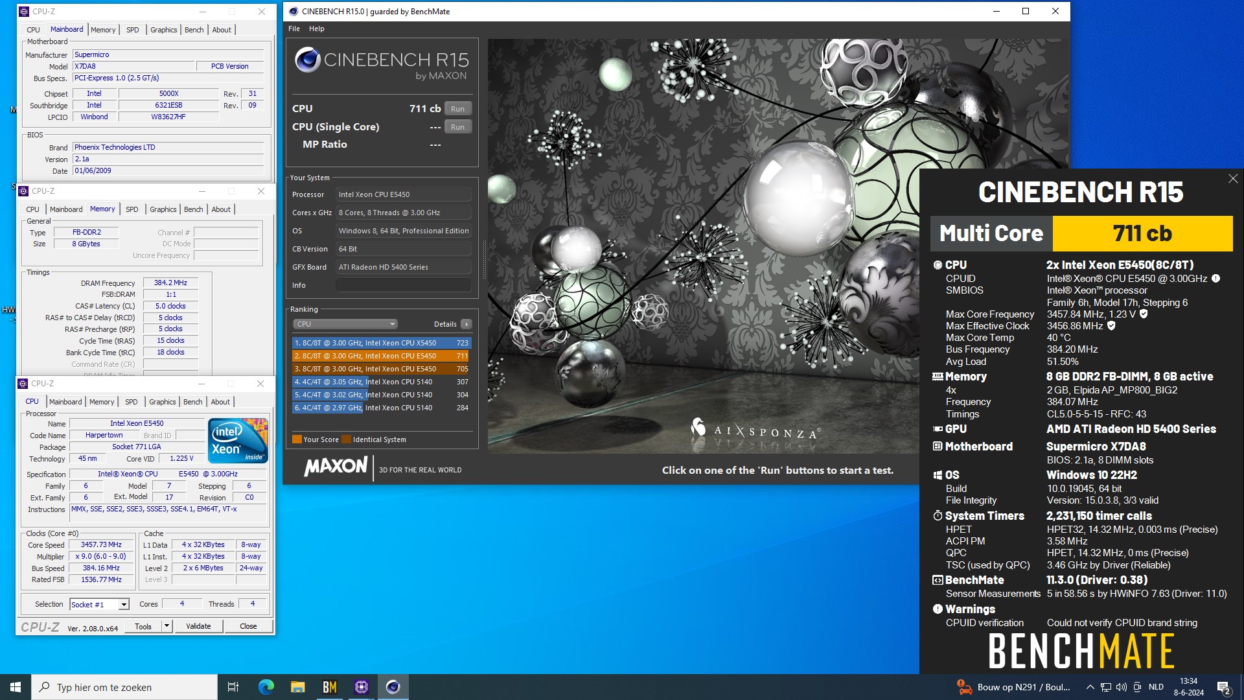Switch to CPU tab in middle CPU-Z window

pyautogui.click(x=32, y=209)
